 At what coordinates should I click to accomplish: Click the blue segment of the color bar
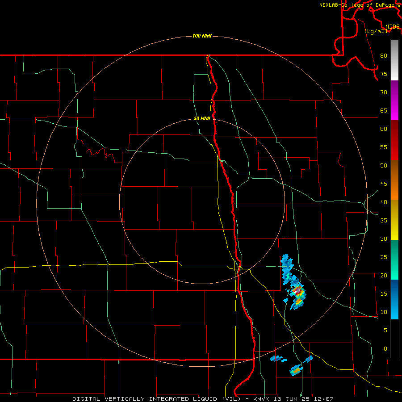point(394,299)
